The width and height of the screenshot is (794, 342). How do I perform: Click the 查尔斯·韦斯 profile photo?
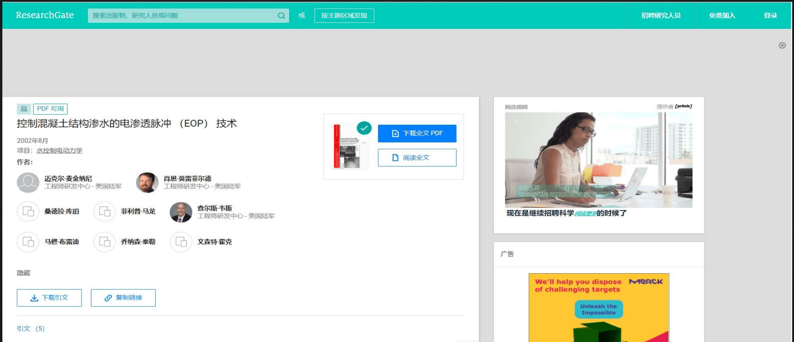(181, 212)
